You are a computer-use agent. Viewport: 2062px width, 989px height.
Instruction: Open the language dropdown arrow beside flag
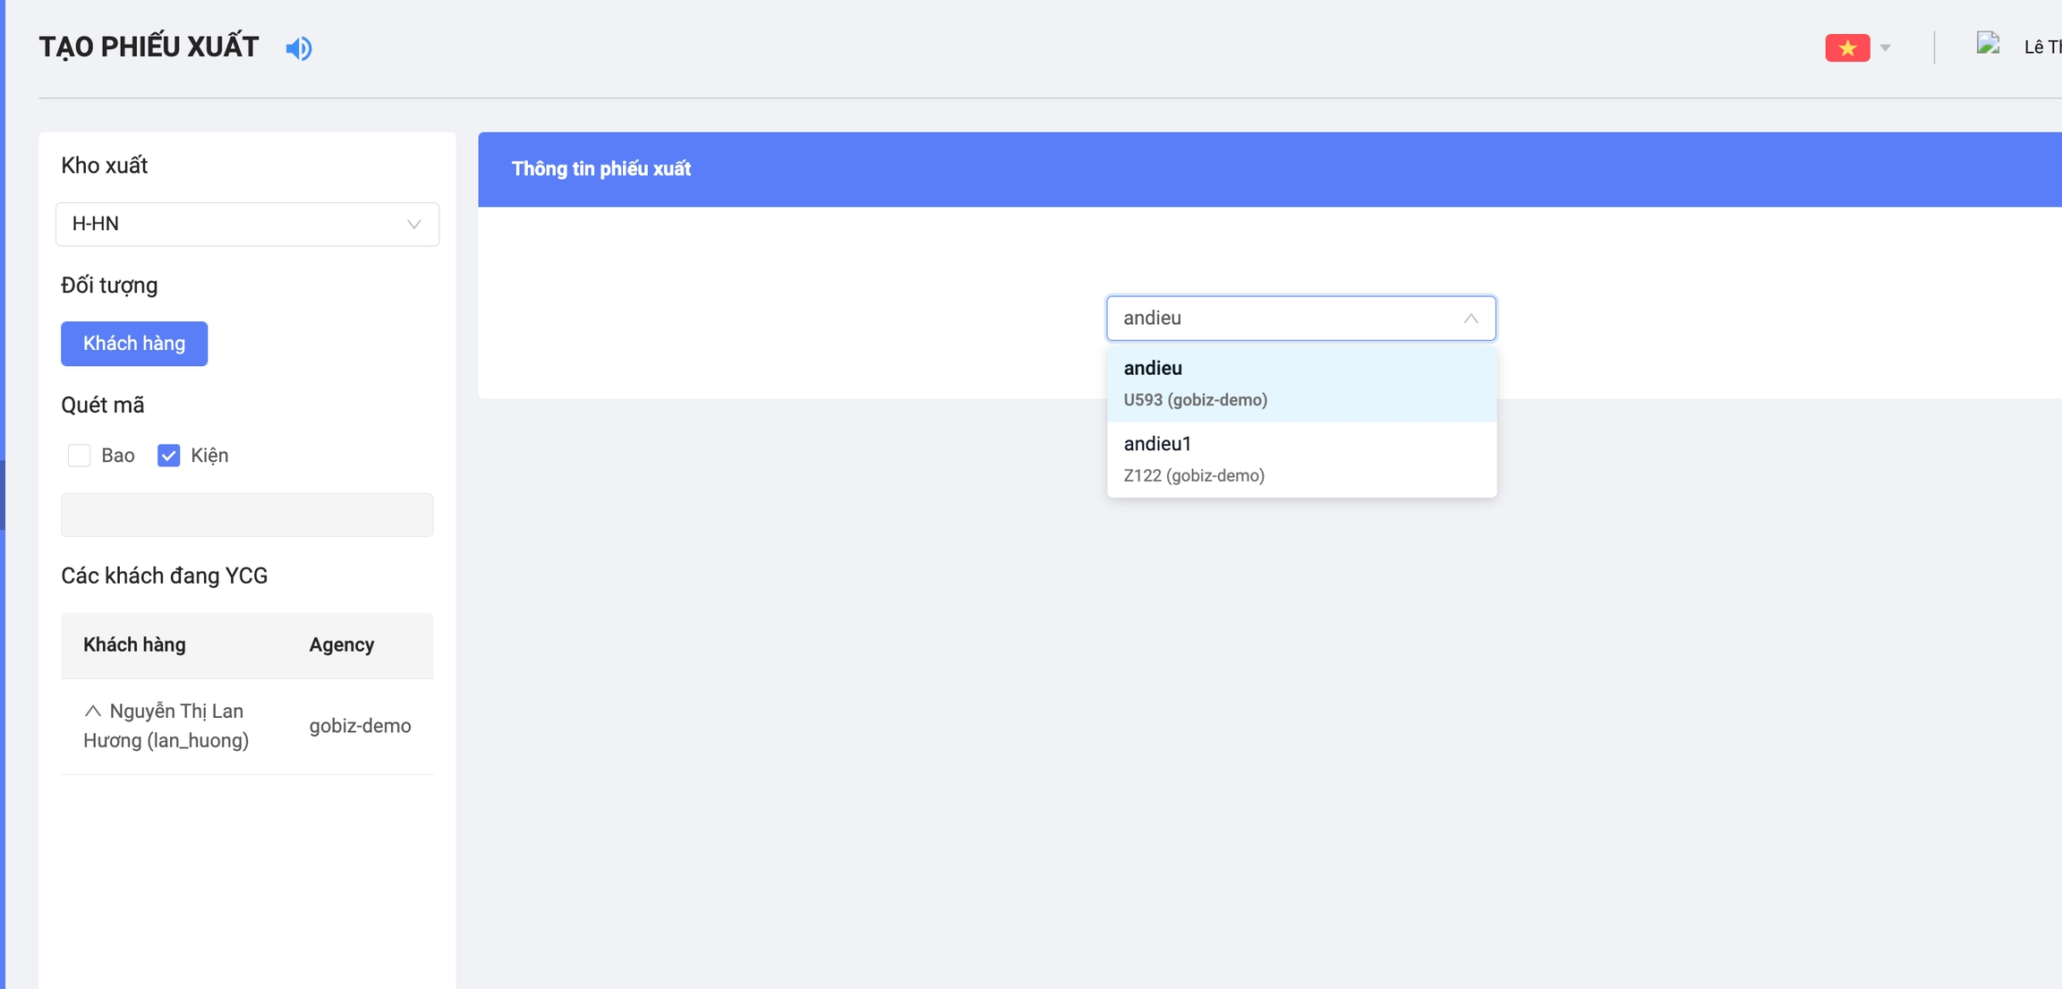coord(1886,47)
